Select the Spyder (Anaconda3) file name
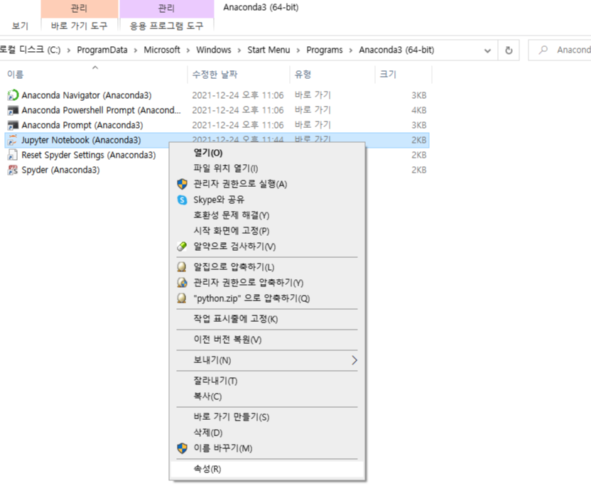Image resolution: width=591 pixels, height=498 pixels. coord(60,170)
